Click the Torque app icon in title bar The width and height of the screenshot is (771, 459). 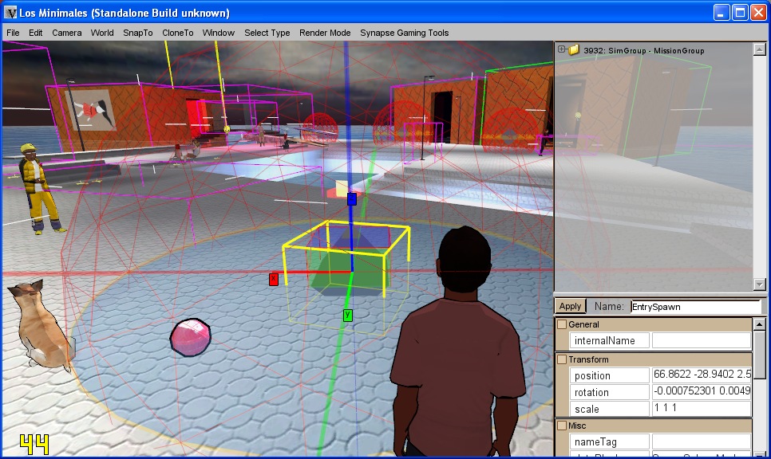pos(10,13)
